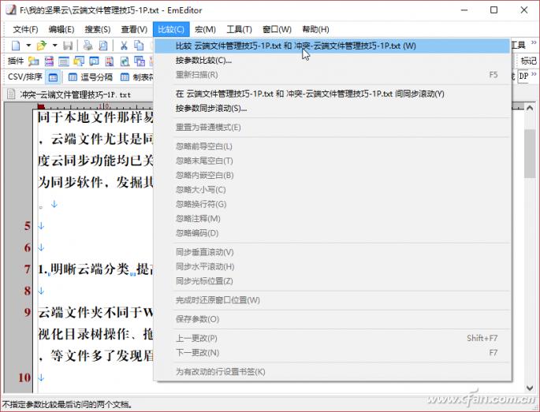Click the Cut scissors icon

click(x=124, y=46)
